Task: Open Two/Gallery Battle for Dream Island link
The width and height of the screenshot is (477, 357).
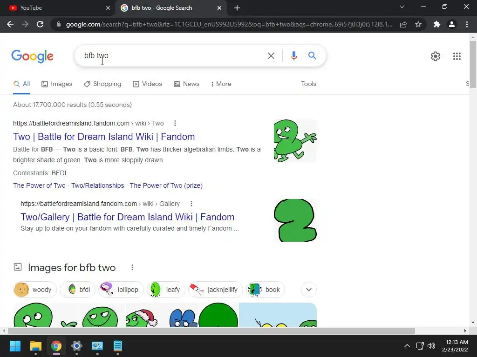Action: click(128, 217)
